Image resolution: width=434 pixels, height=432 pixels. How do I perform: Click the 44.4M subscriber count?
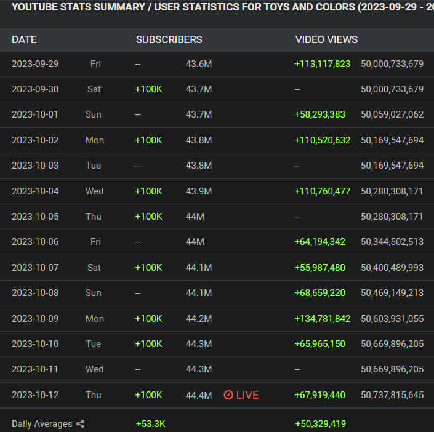pyautogui.click(x=199, y=395)
